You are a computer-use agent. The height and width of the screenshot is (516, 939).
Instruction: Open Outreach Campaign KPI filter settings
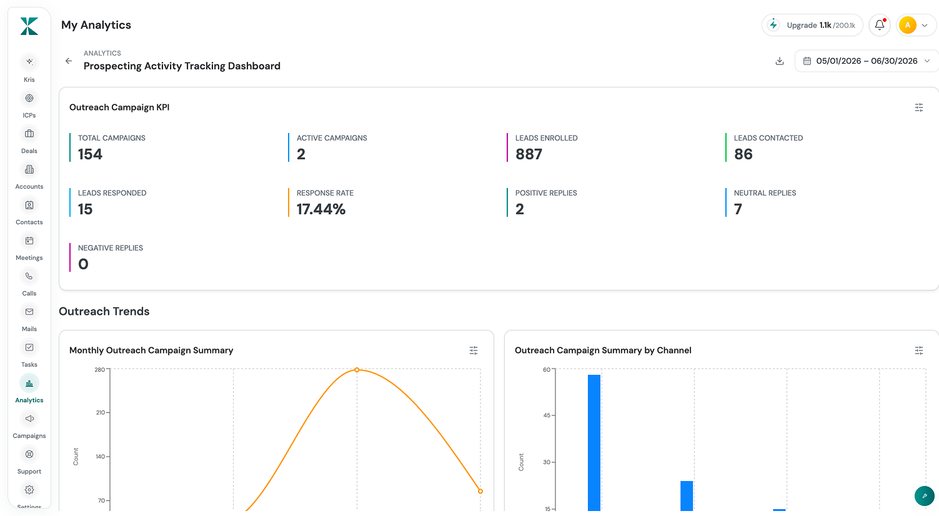click(919, 107)
